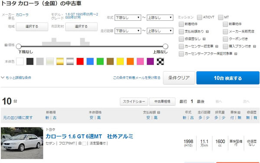260x163 pixels.
Task: Select the black body color swatch
Action: 30,62
